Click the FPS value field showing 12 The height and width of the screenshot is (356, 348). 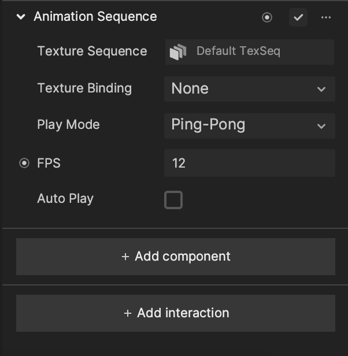coord(250,163)
